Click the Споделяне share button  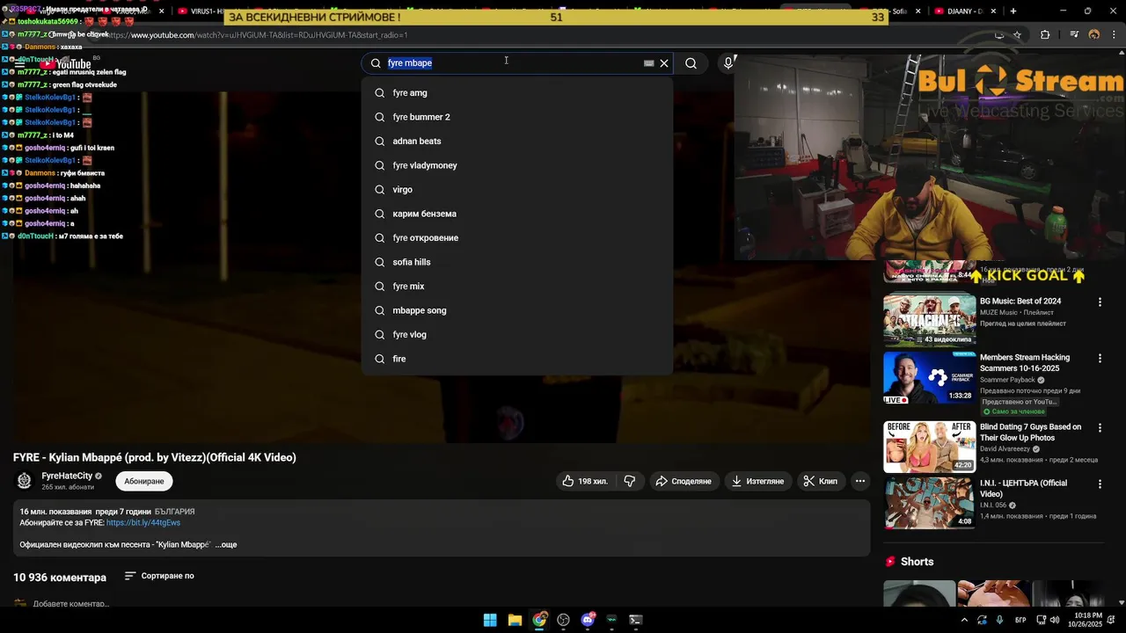point(684,481)
